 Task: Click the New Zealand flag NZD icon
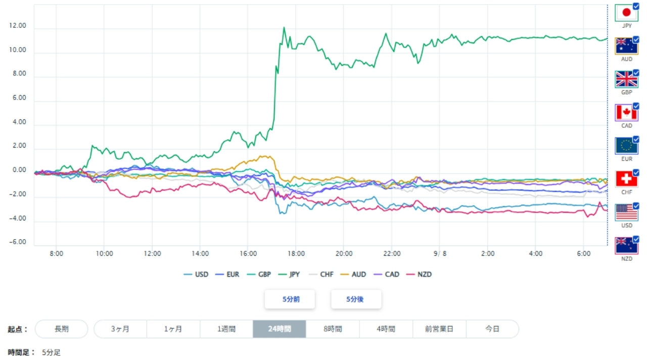coord(626,246)
